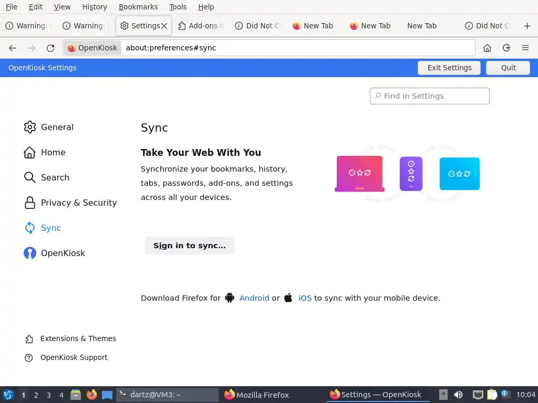Image resolution: width=538 pixels, height=403 pixels.
Task: Open the clipboard tray icon
Action: (492, 395)
